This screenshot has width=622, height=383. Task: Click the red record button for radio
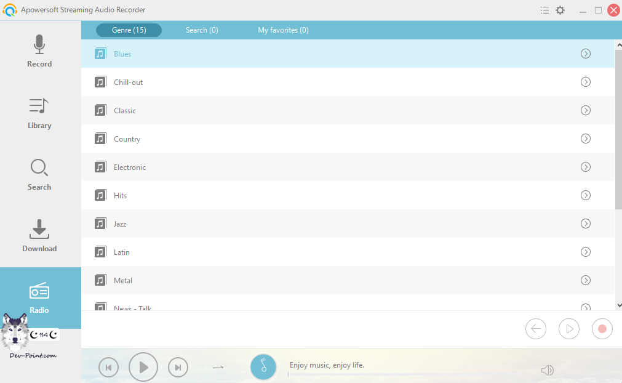click(x=602, y=329)
